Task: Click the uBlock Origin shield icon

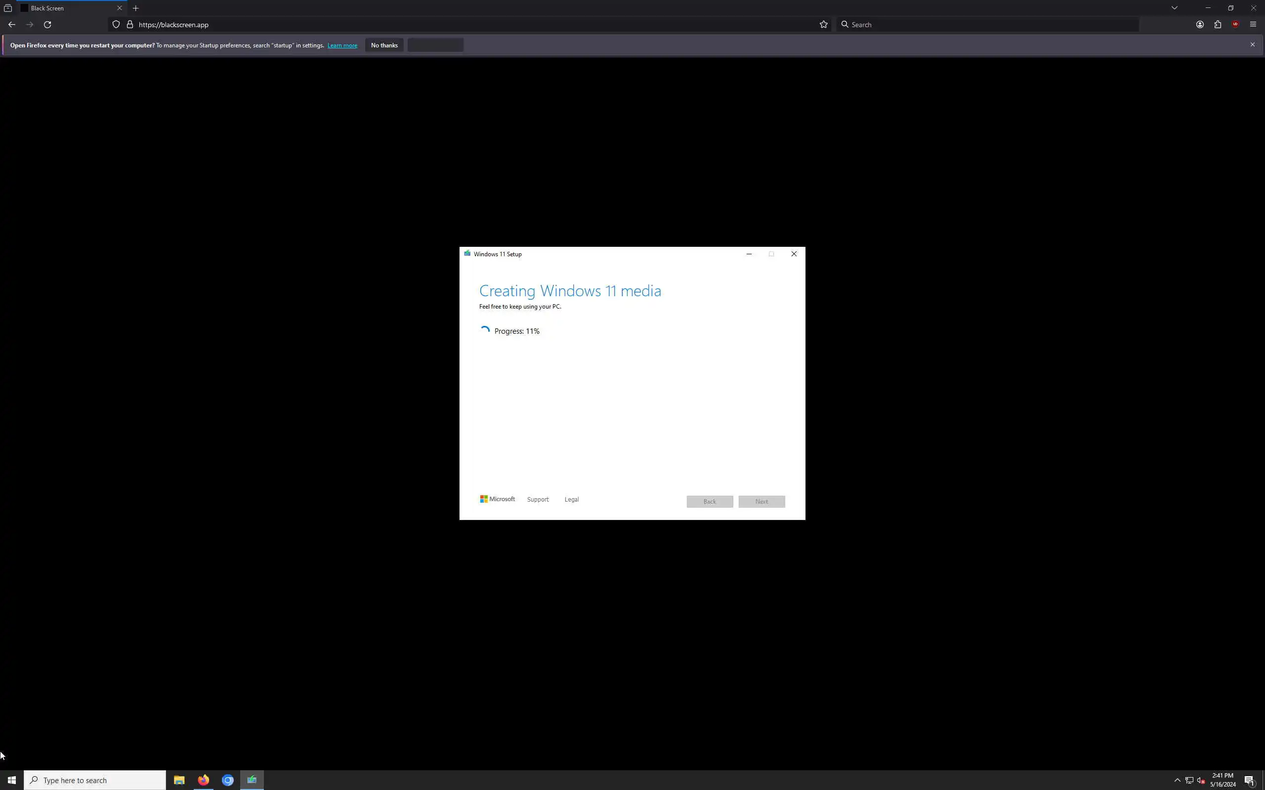Action: click(1235, 25)
